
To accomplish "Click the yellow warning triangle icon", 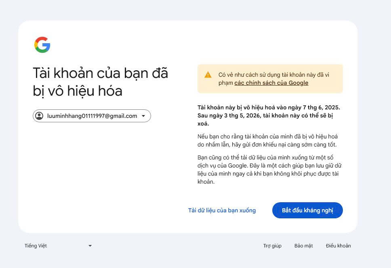I will [208, 75].
